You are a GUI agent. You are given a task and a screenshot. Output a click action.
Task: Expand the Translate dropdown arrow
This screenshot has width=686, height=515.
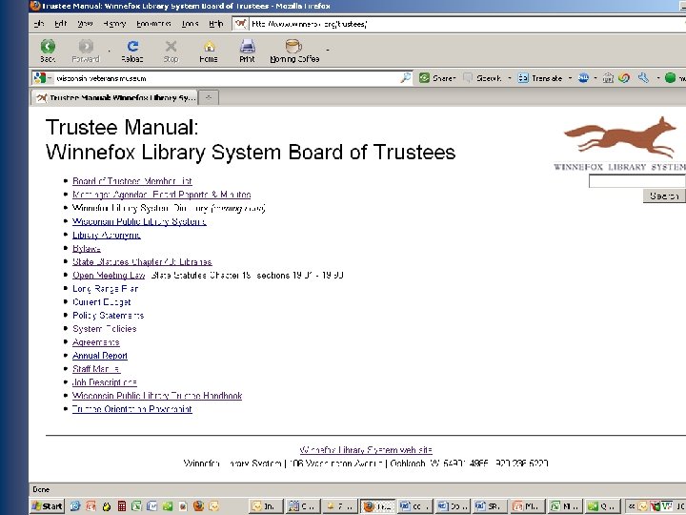pos(570,78)
